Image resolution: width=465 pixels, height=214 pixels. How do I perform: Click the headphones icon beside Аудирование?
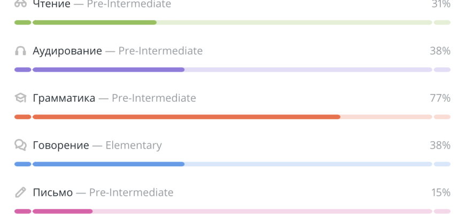coord(20,51)
